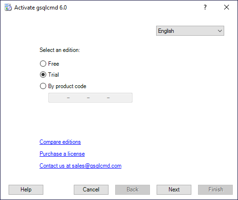Click the Help button

(x=26, y=190)
